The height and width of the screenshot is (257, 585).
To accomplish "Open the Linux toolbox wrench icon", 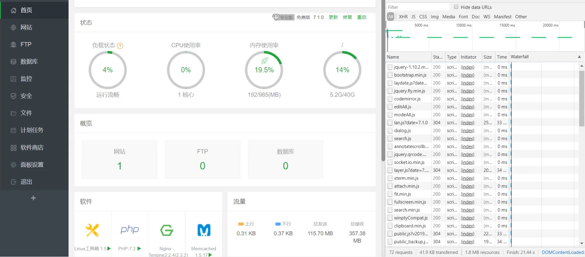I will click(x=92, y=230).
